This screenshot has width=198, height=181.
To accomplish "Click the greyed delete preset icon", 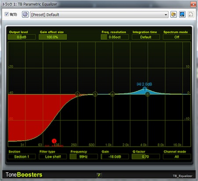I will click(x=191, y=14).
